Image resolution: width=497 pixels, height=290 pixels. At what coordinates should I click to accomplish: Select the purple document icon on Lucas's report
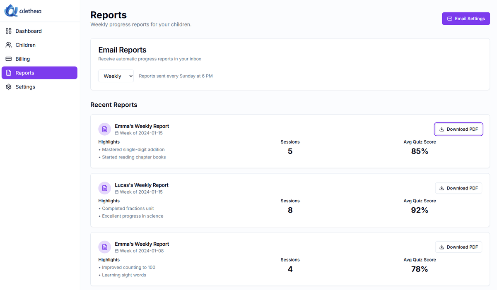(x=104, y=188)
